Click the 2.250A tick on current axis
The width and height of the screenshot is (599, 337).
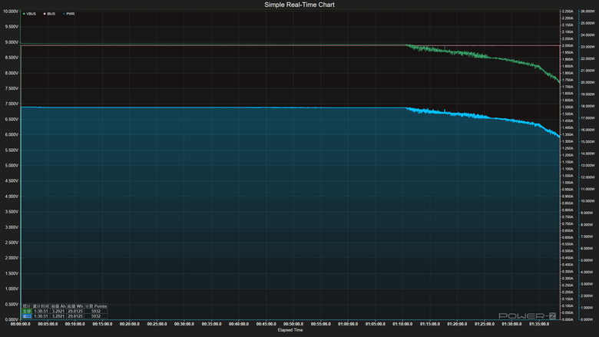568,12
